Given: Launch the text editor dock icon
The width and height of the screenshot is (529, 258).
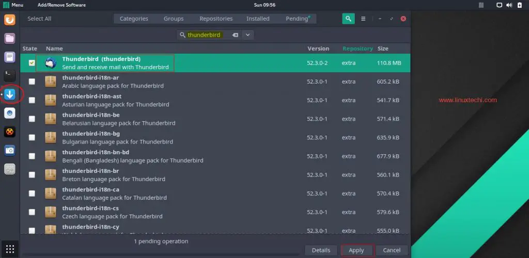Looking at the screenshot, I should coord(10,57).
